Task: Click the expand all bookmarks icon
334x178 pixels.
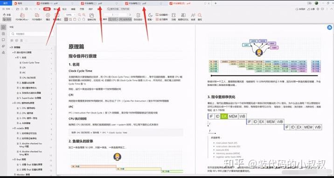Action: tap(12, 40)
